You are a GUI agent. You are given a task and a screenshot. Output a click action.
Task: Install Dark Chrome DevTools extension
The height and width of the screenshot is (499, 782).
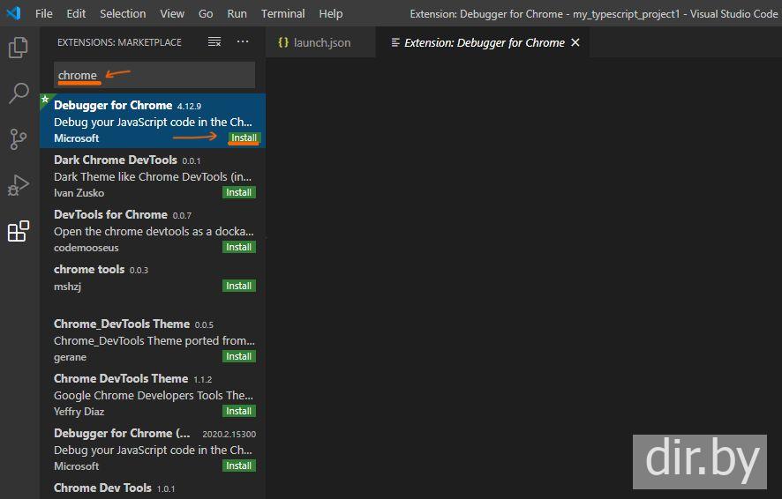coord(238,192)
